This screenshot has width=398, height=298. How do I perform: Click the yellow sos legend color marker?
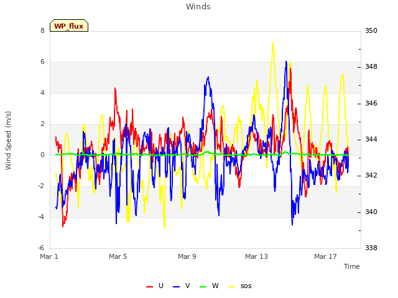tap(231, 287)
